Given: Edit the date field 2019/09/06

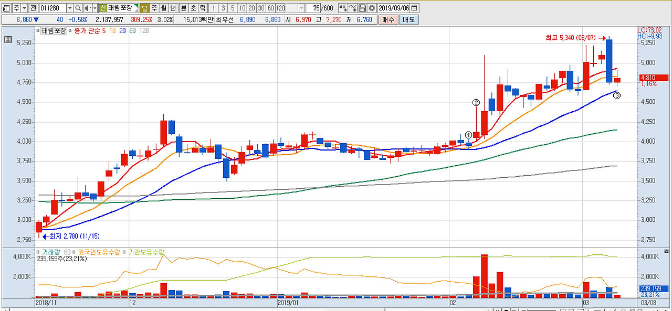Looking at the screenshot, I should click(394, 8).
